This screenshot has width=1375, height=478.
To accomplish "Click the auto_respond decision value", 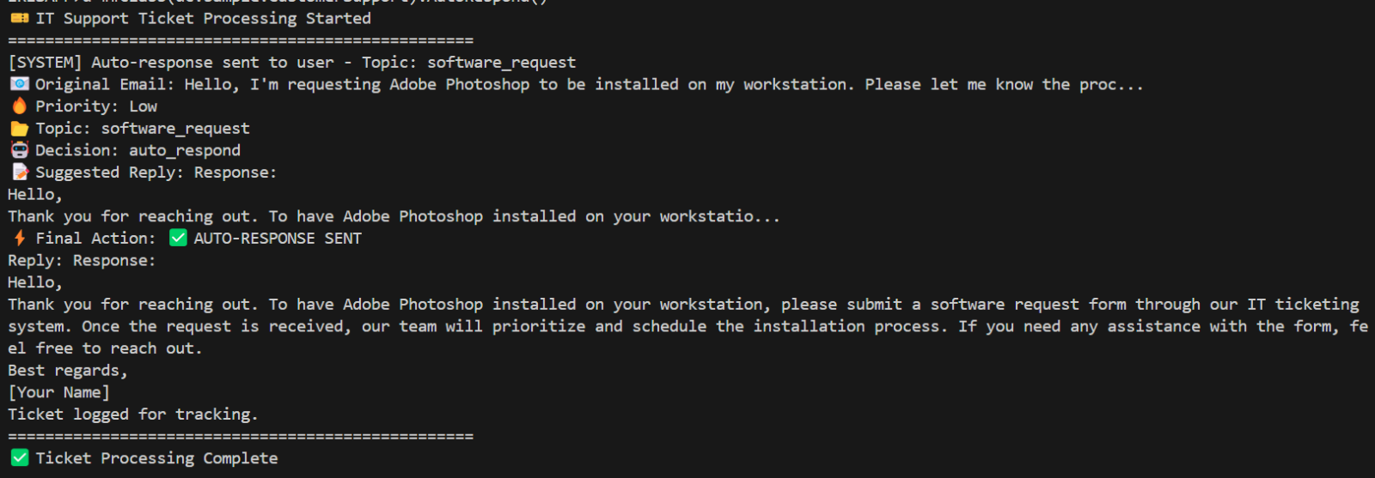I will point(185,150).
